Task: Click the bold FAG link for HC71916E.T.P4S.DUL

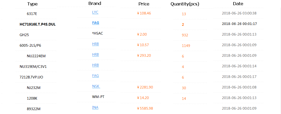Action: [x=95, y=23]
